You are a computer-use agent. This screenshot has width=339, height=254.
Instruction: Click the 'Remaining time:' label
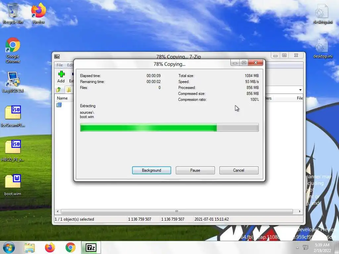click(92, 82)
